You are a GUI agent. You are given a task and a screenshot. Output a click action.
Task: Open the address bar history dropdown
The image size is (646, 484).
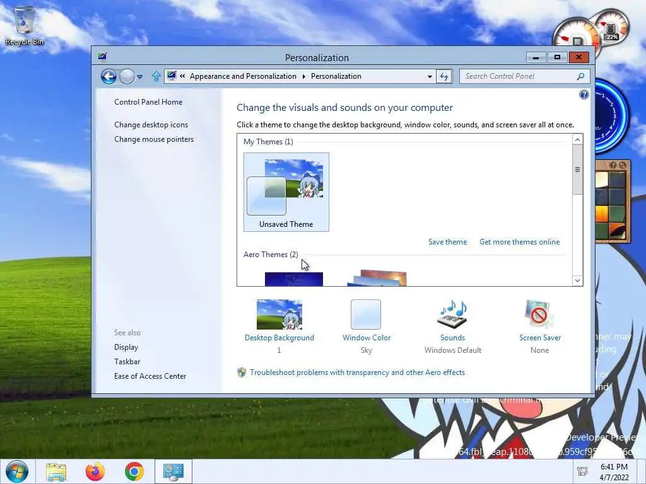[430, 76]
